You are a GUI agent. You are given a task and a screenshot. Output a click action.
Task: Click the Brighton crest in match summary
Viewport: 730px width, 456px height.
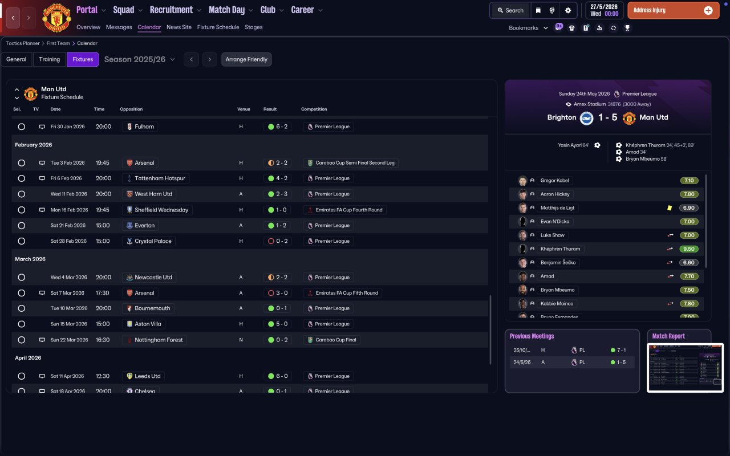pyautogui.click(x=587, y=118)
